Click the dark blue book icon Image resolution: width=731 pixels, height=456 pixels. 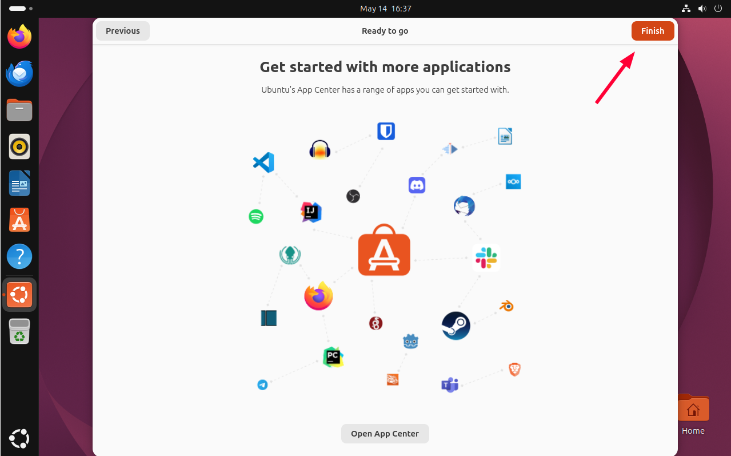coord(269,318)
